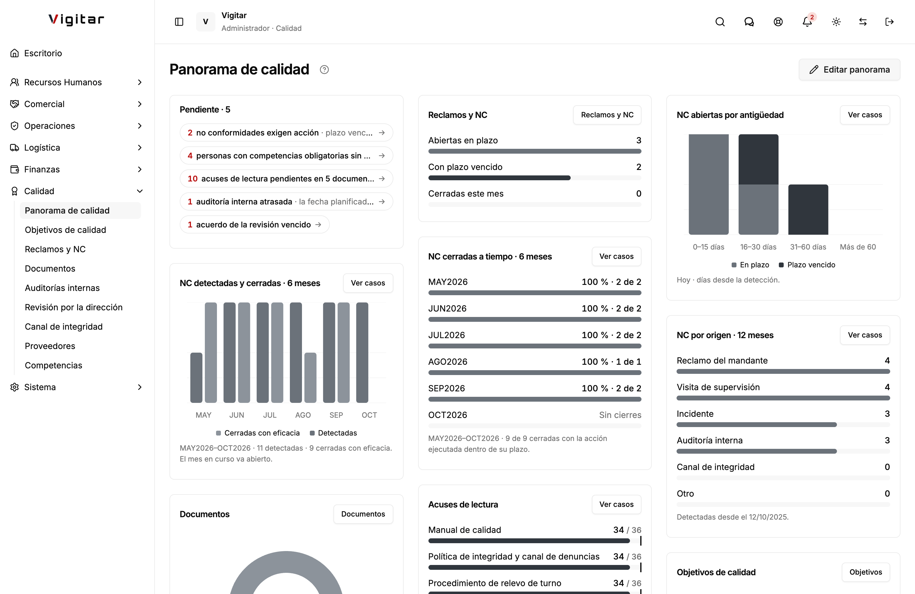Click the Comercial handshake icon
915x594 pixels.
15,104
